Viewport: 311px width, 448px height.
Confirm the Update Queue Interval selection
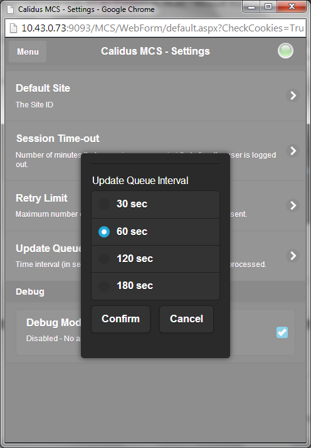pos(120,319)
